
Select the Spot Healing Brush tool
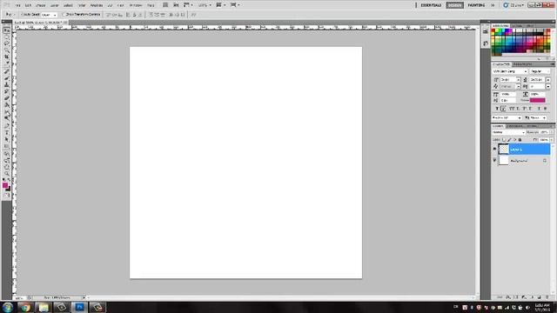[6, 71]
